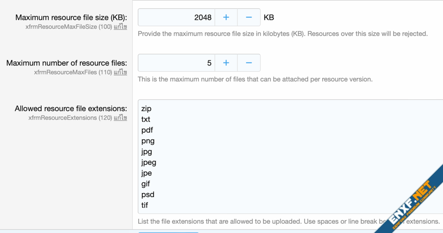Open the แก้ไข link beside xfrmResourceMaxFileSize
Viewport: 443px width, 233px height.
(x=120, y=27)
